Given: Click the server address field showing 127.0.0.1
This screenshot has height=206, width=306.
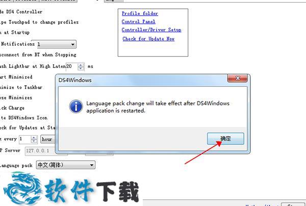Looking at the screenshot, I should [x=46, y=151].
